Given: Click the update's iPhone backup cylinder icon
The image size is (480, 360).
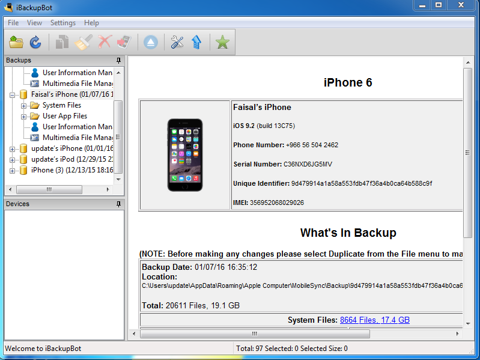Looking at the screenshot, I should pos(23,149).
